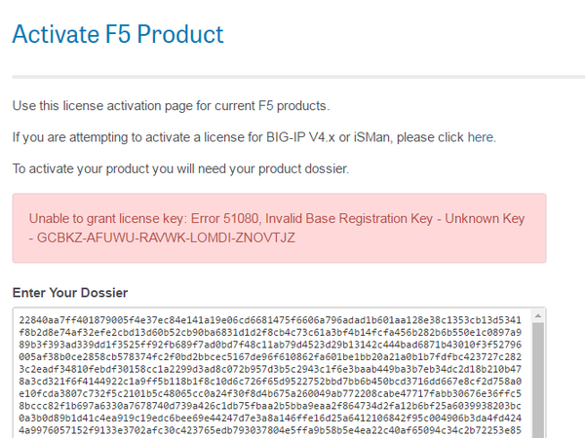Click the horizontal divider below the heading

(279, 76)
